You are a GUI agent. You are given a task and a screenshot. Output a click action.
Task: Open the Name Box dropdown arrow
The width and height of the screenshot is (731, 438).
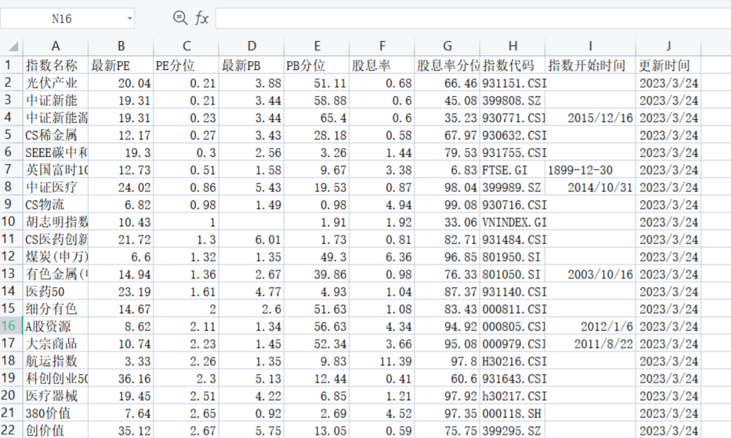(x=129, y=19)
